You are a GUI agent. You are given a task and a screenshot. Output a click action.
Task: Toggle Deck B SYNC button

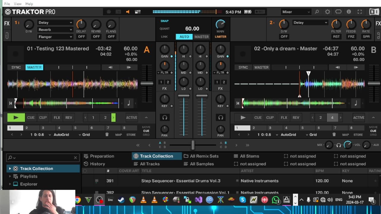coord(243,67)
